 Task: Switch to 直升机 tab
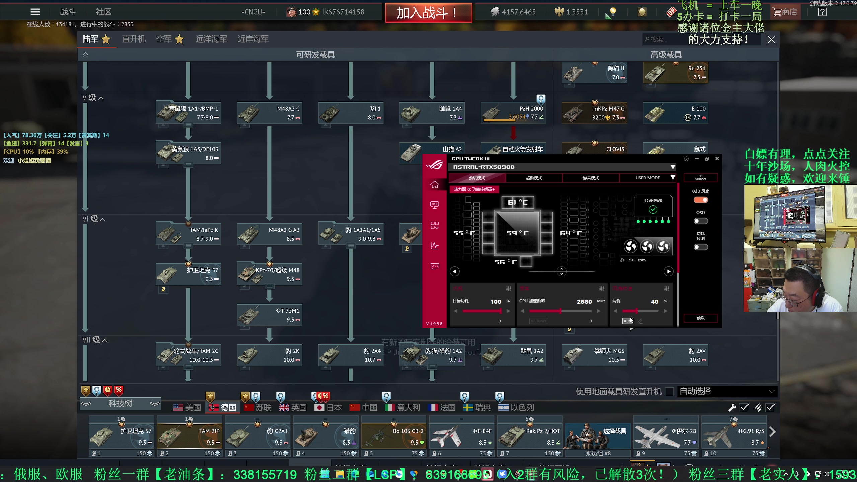click(134, 39)
